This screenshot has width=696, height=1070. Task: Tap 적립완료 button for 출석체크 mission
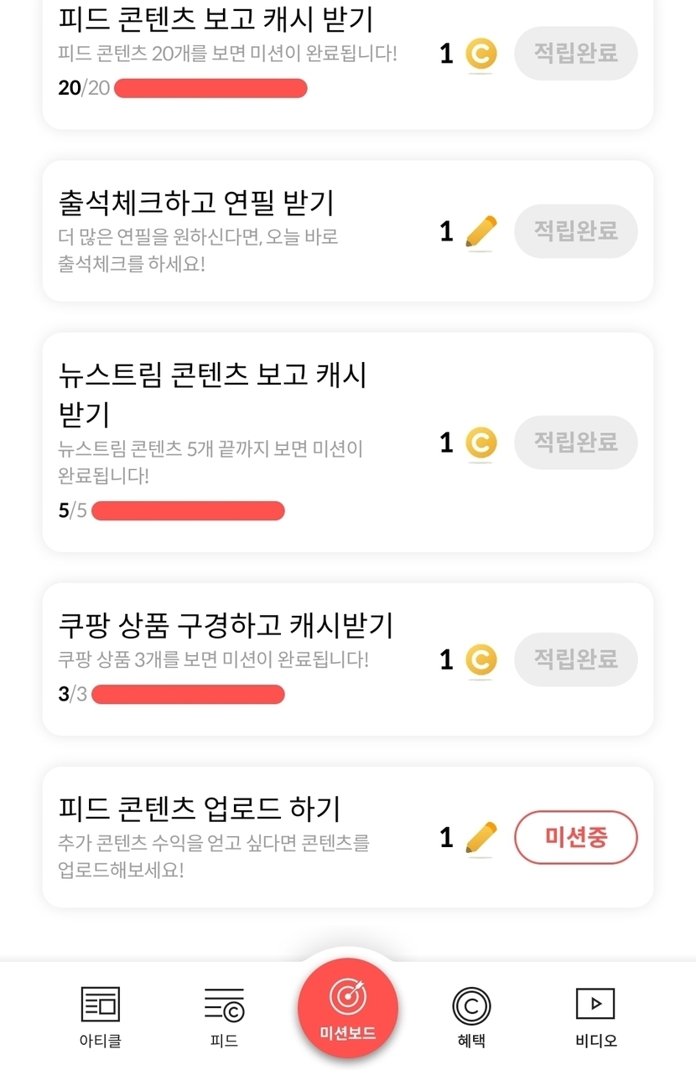pos(576,231)
